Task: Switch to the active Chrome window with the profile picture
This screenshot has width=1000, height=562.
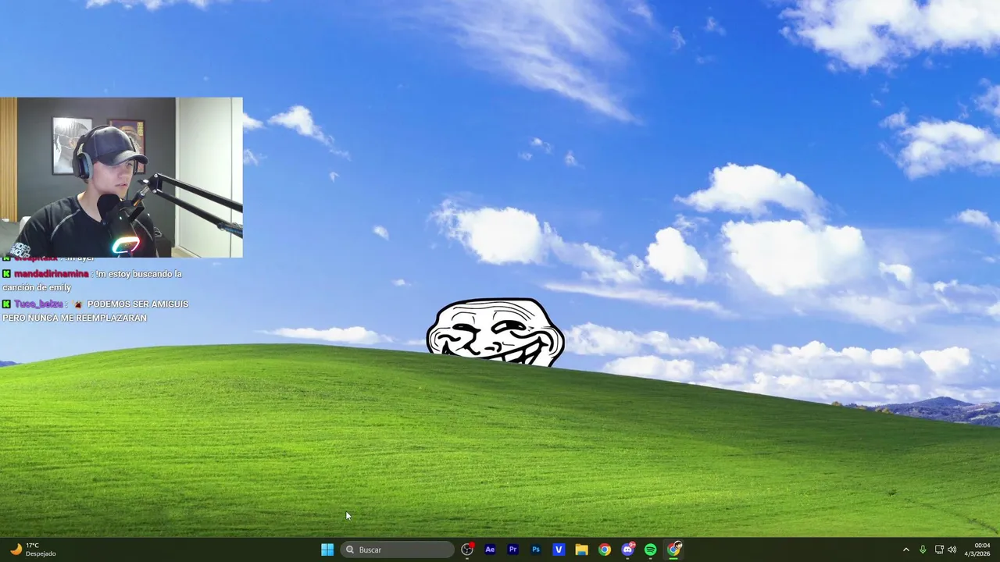Action: (674, 550)
